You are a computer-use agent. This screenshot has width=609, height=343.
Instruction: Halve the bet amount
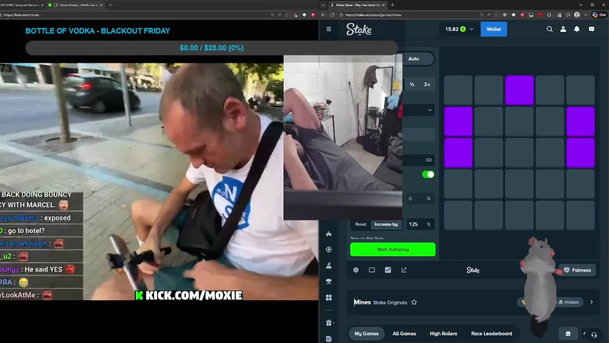pyautogui.click(x=412, y=85)
